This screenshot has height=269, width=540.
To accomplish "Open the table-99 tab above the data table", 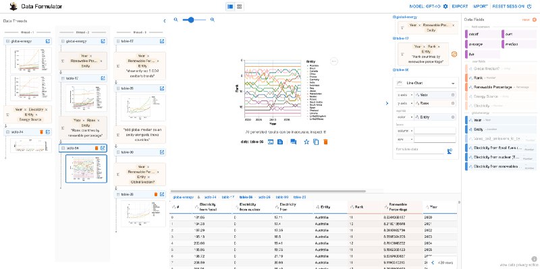I will coord(282,197).
